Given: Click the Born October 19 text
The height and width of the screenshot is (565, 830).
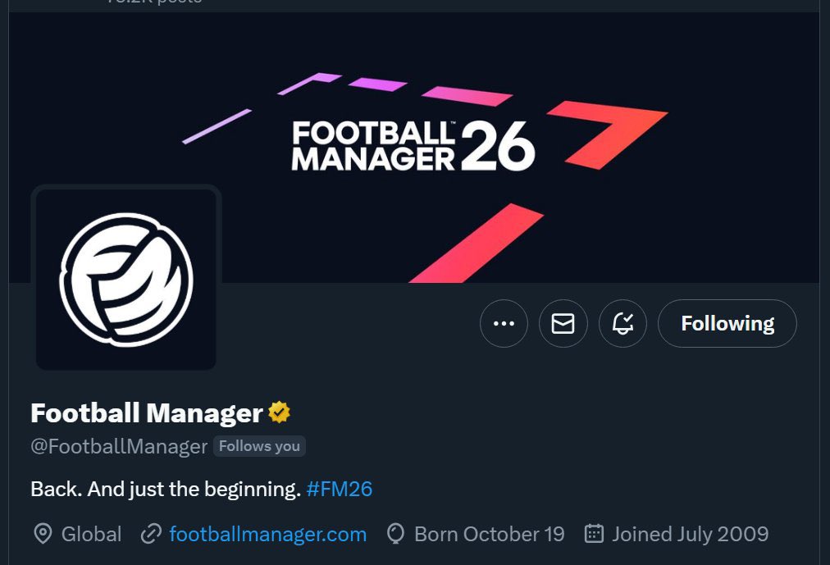Looking at the screenshot, I should [490, 534].
